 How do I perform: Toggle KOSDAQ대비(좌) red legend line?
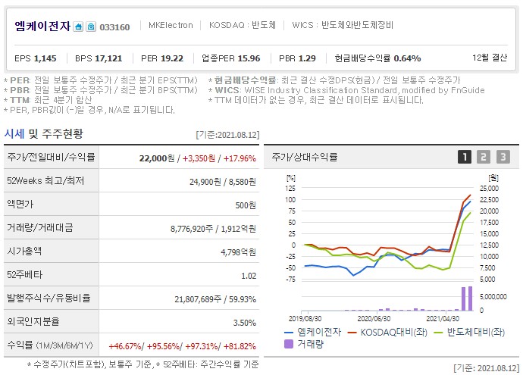[x=387, y=332]
